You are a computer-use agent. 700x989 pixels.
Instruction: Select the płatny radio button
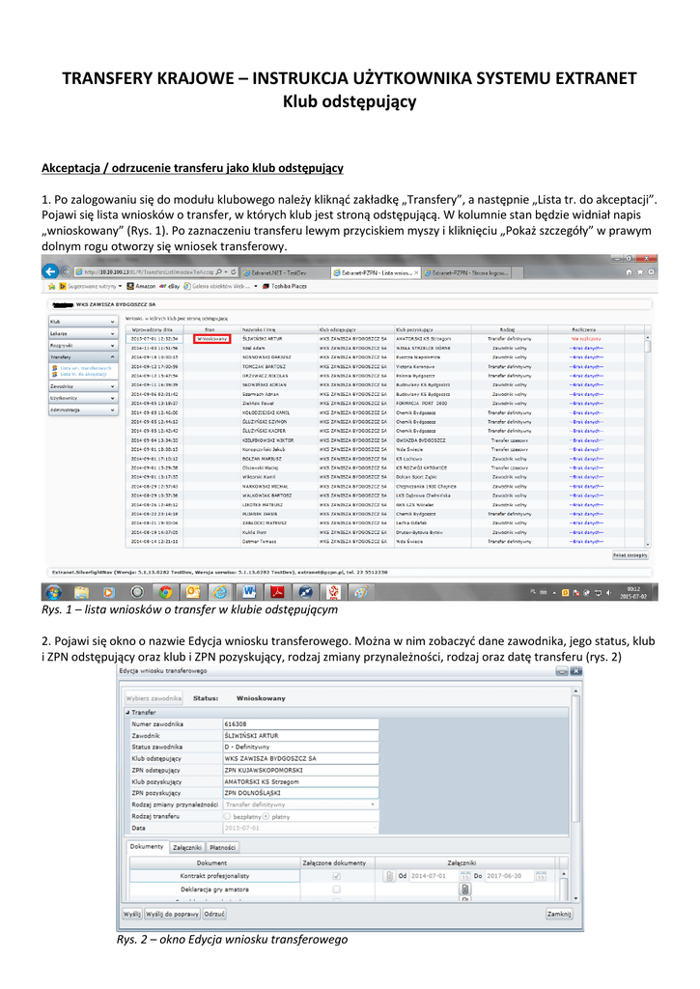click(x=265, y=816)
